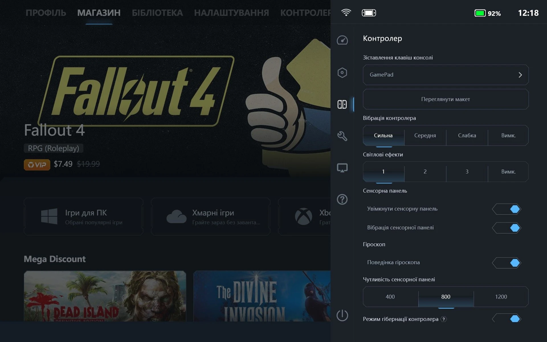Toggle Вібрація сенсорної панелі switch
The width and height of the screenshot is (547, 342).
click(507, 228)
